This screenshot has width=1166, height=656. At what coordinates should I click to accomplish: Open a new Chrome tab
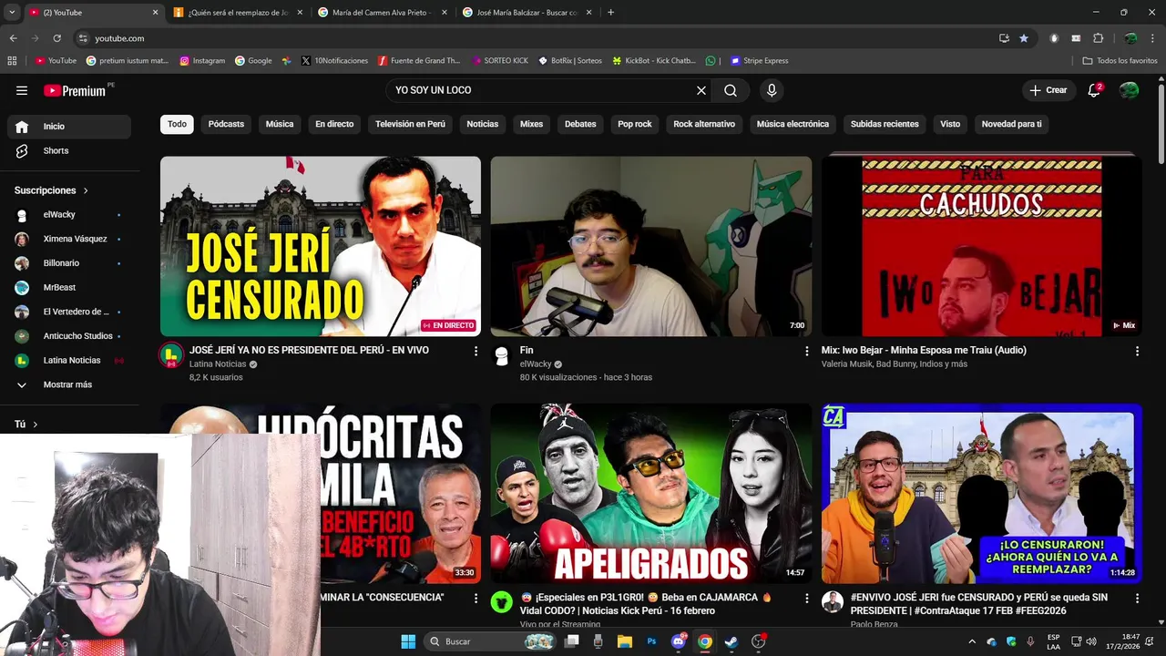610,13
